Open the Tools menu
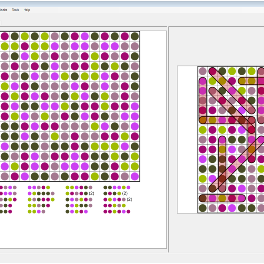Screen dimensions: 264x264 pyautogui.click(x=15, y=10)
